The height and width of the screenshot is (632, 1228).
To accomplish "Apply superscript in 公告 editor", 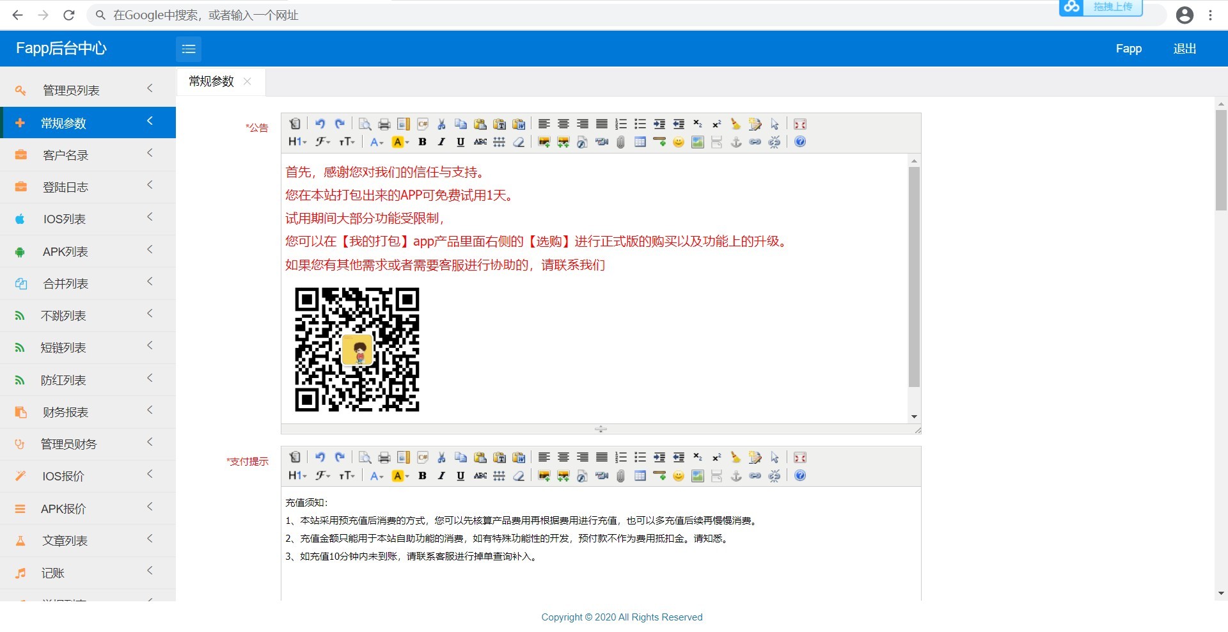I will pos(717,124).
